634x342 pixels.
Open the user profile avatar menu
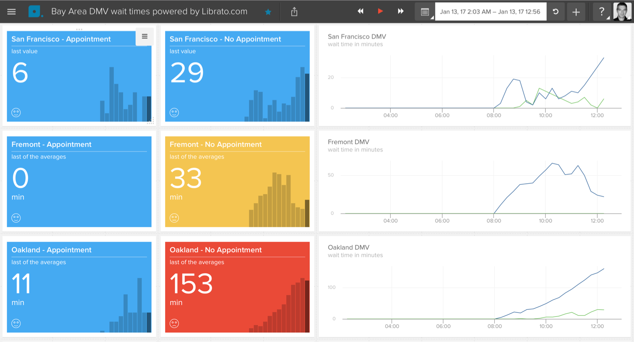[x=622, y=12]
